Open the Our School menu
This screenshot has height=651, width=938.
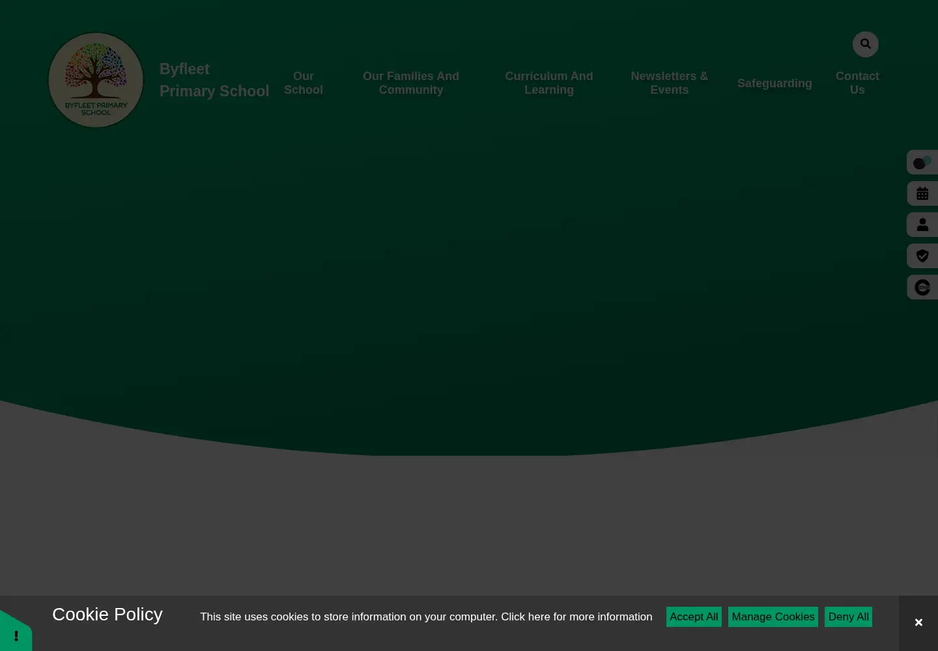tap(304, 83)
